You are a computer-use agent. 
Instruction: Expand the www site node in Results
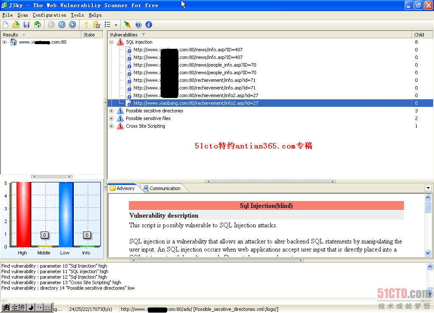pos(4,42)
